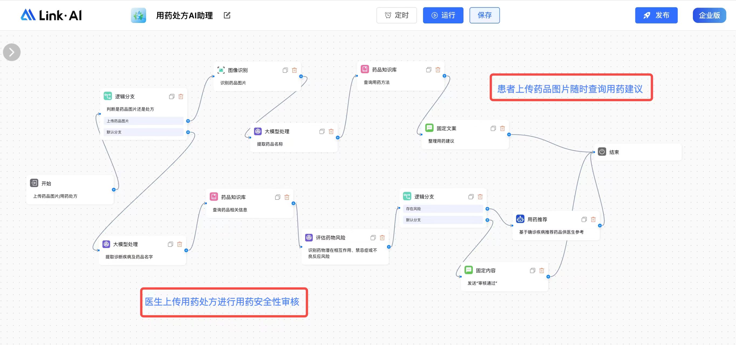Click the 基于确诊疾病推荐药品供医生参考 text
736x345 pixels.
click(551, 233)
